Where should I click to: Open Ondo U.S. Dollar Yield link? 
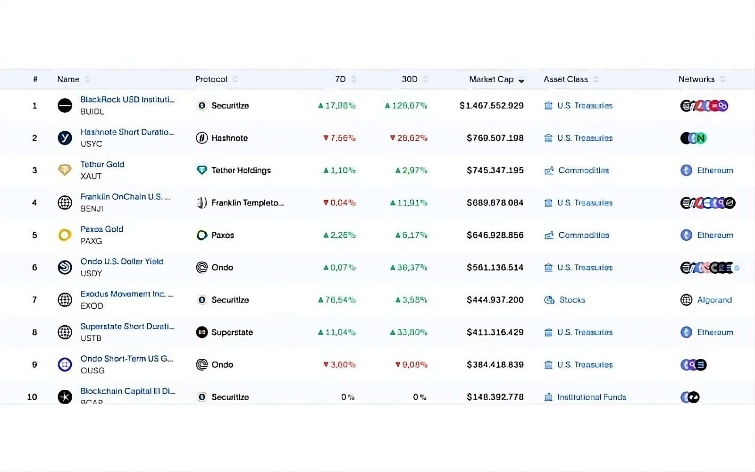[x=122, y=261]
